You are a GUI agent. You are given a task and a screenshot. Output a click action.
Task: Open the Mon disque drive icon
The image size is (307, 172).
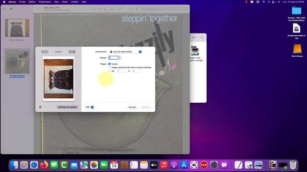coord(297,49)
